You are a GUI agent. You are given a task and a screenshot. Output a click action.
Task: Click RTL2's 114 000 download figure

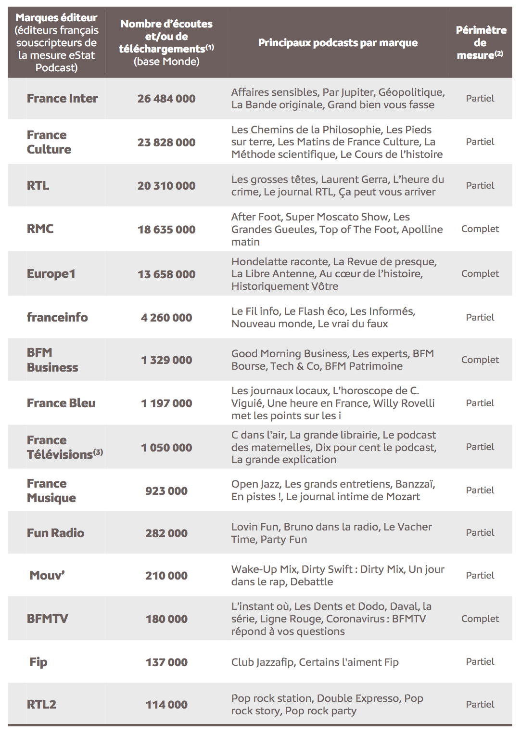point(166,705)
